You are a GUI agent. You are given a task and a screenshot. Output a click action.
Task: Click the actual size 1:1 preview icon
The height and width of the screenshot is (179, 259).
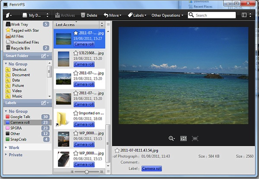click(183, 138)
